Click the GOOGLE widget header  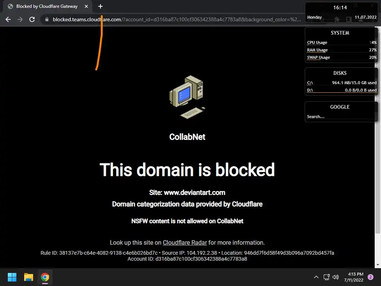(340, 107)
